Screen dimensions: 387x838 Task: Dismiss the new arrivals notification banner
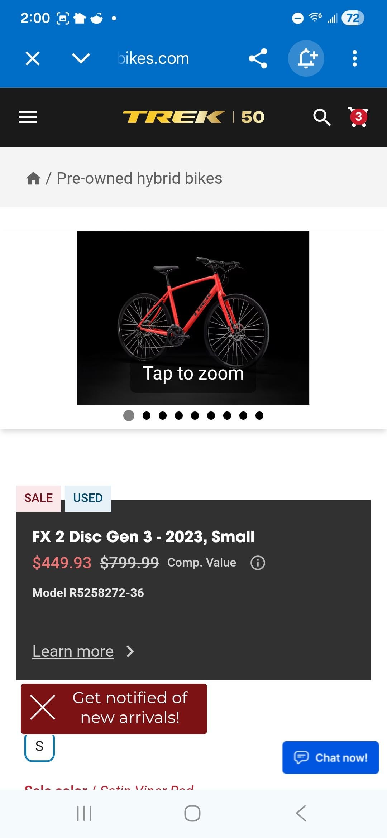pyautogui.click(x=43, y=708)
